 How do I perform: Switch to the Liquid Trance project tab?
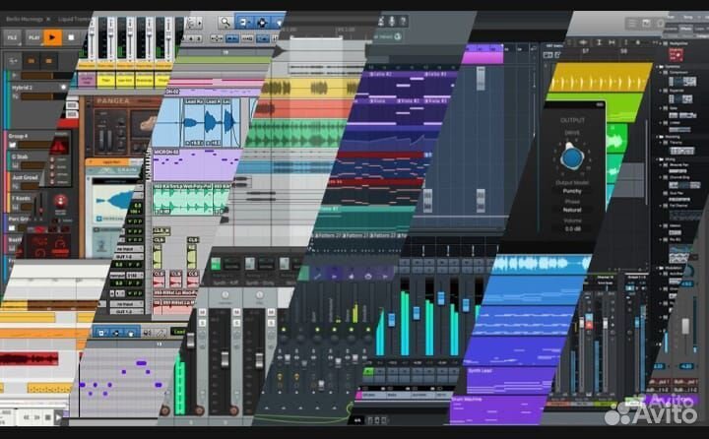click(x=73, y=20)
